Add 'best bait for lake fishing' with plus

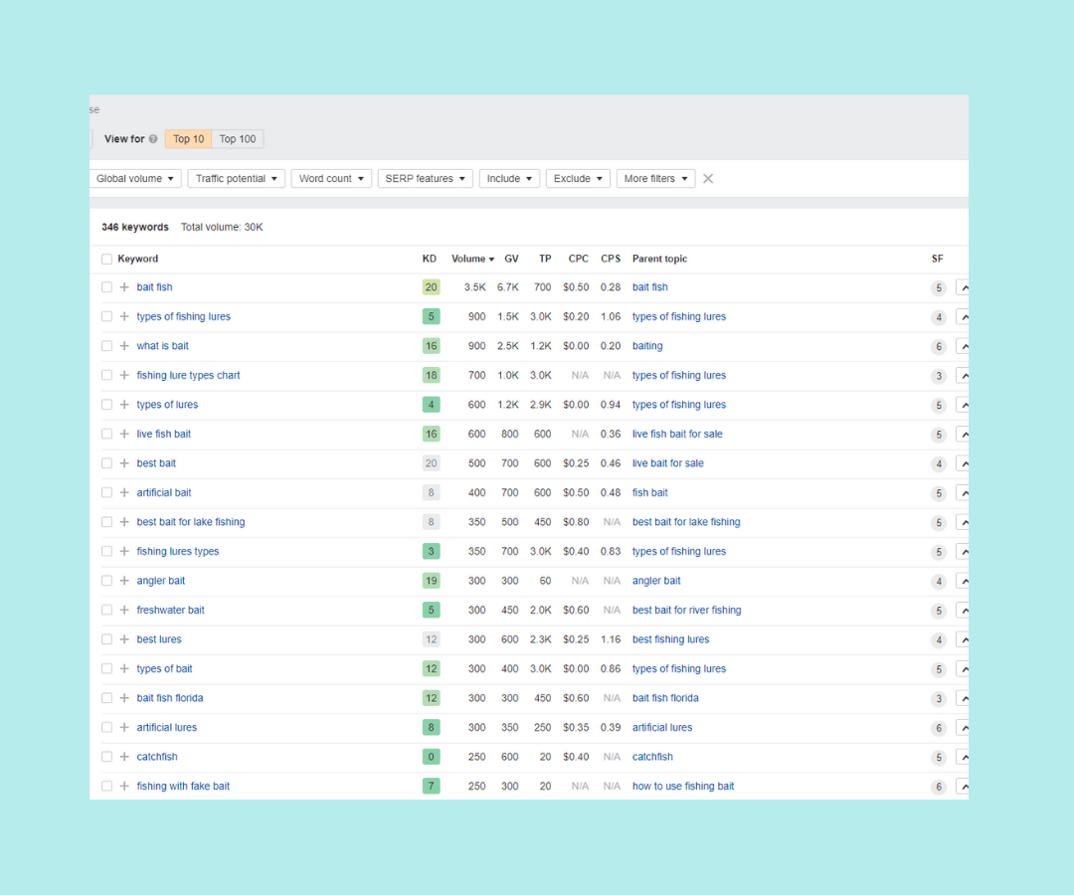click(124, 522)
